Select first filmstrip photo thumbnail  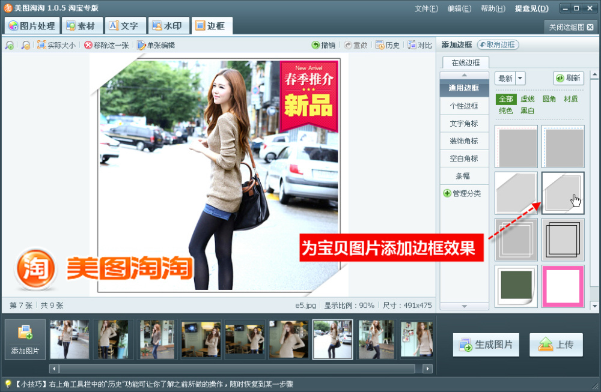point(69,340)
